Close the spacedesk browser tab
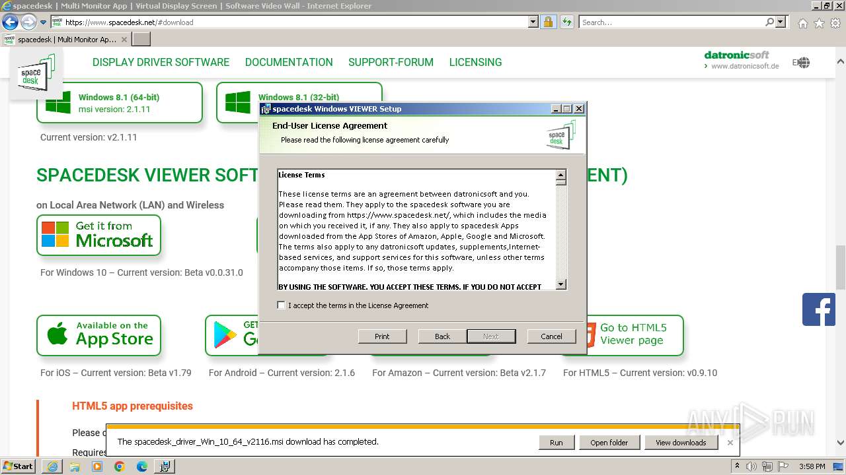This screenshot has width=846, height=475. pos(124,40)
